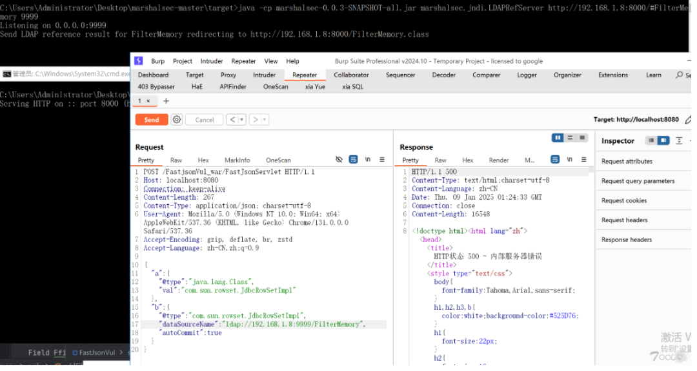Open Repeater send settings gear
The height and width of the screenshot is (371, 697).
(x=177, y=120)
